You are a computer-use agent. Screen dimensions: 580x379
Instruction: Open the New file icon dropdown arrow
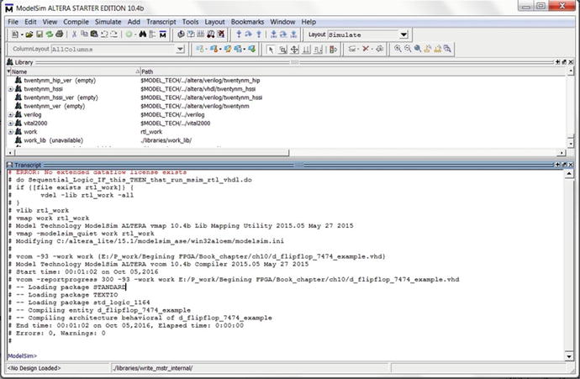(22, 34)
